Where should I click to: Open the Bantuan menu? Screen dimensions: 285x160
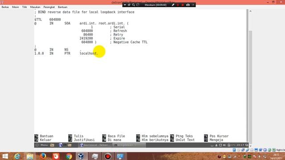(62, 7)
